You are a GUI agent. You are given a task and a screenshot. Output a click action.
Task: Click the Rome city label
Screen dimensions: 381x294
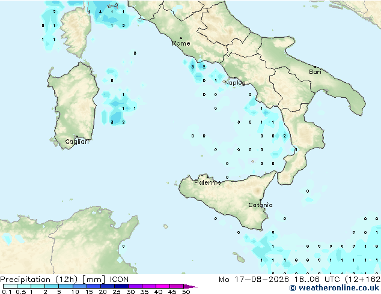181,43
